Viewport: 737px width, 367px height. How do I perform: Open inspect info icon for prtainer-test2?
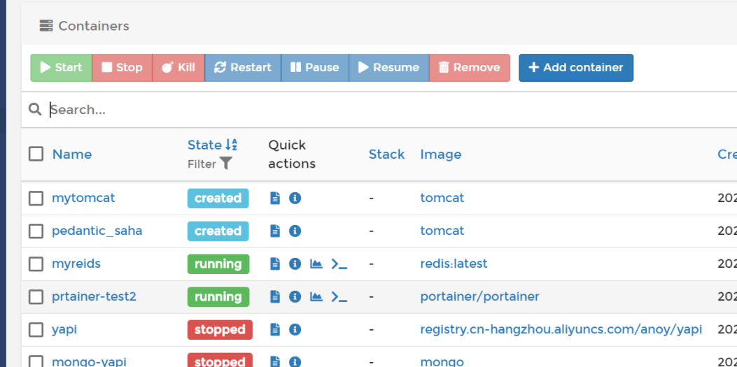coord(295,296)
